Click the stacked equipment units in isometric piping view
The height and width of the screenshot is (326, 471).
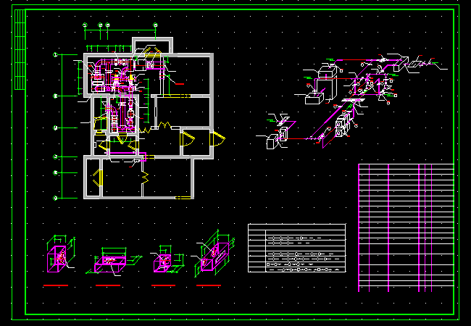(343, 123)
